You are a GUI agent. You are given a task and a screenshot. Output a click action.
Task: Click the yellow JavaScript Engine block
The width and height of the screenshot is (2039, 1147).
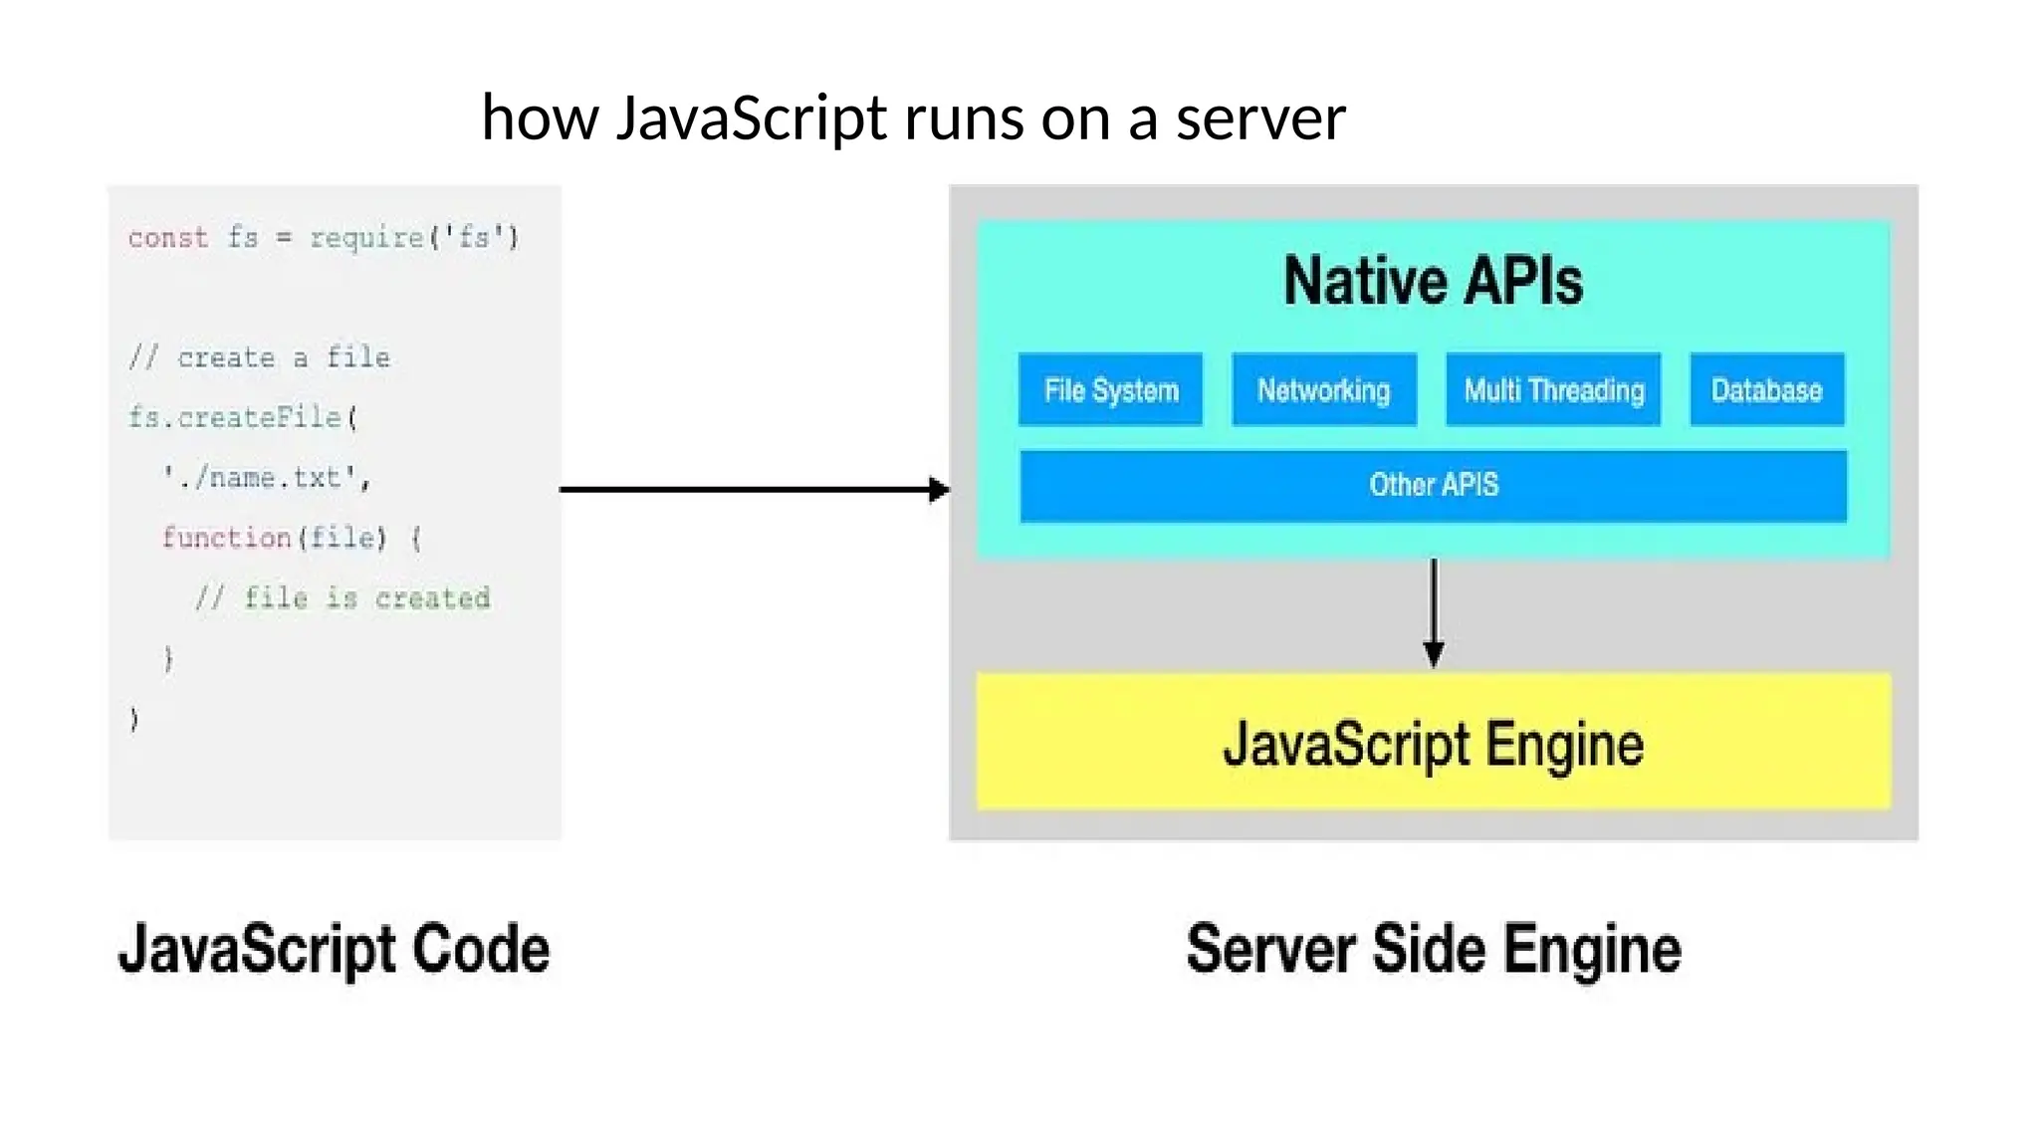[1434, 741]
